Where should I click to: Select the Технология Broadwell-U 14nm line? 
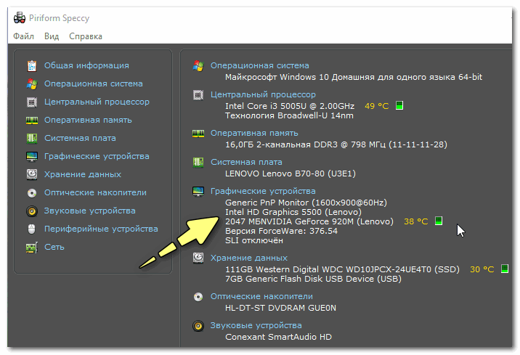point(289,115)
